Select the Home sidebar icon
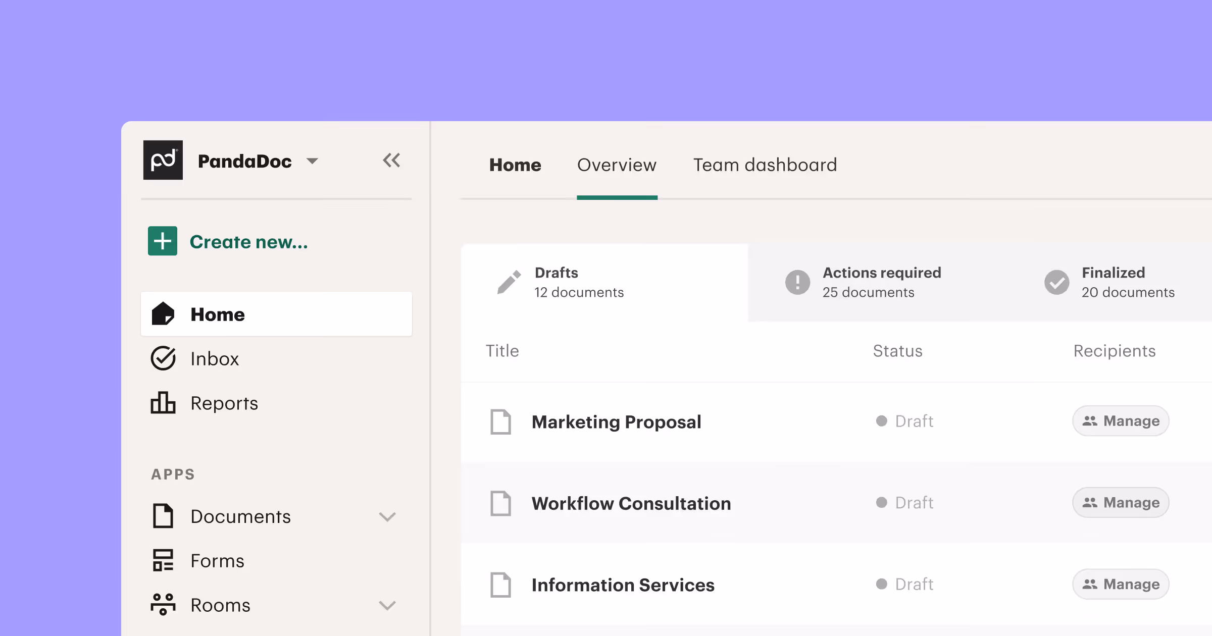Screen dimensions: 1212x636 tap(163, 314)
